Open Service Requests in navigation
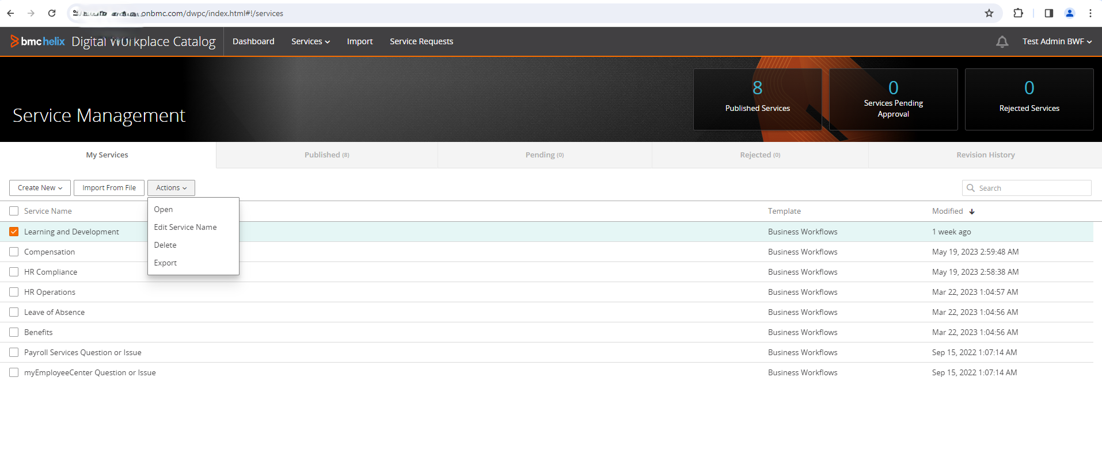Screen dimensions: 1102x458 click(421, 41)
